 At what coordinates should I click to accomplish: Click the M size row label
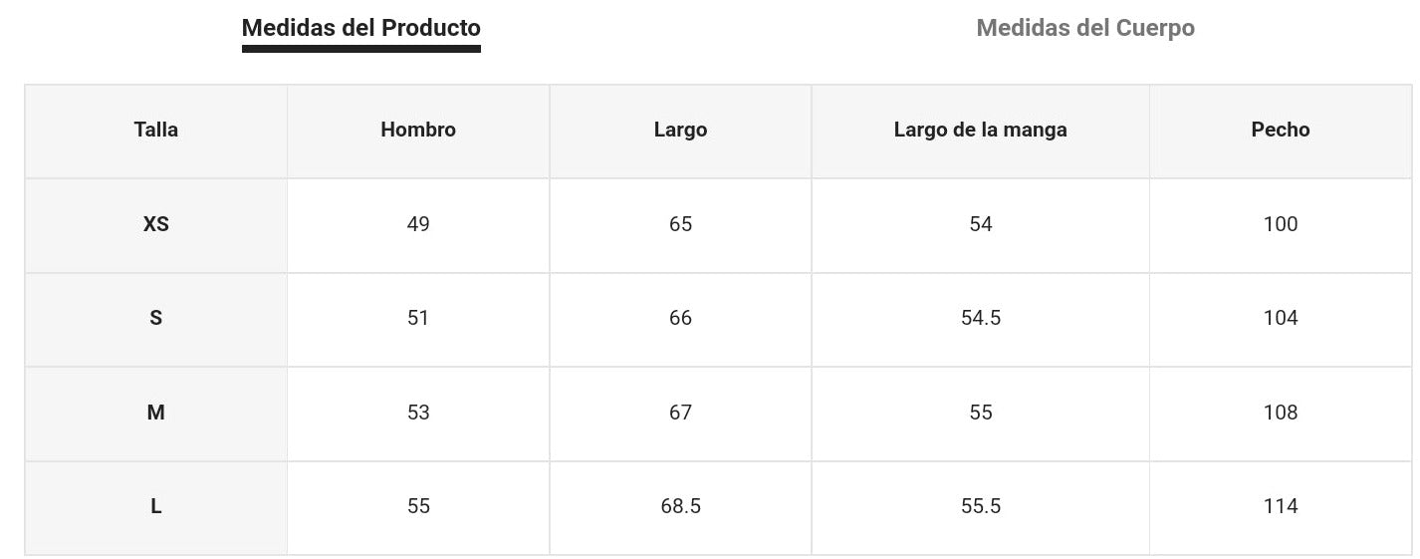tap(156, 413)
